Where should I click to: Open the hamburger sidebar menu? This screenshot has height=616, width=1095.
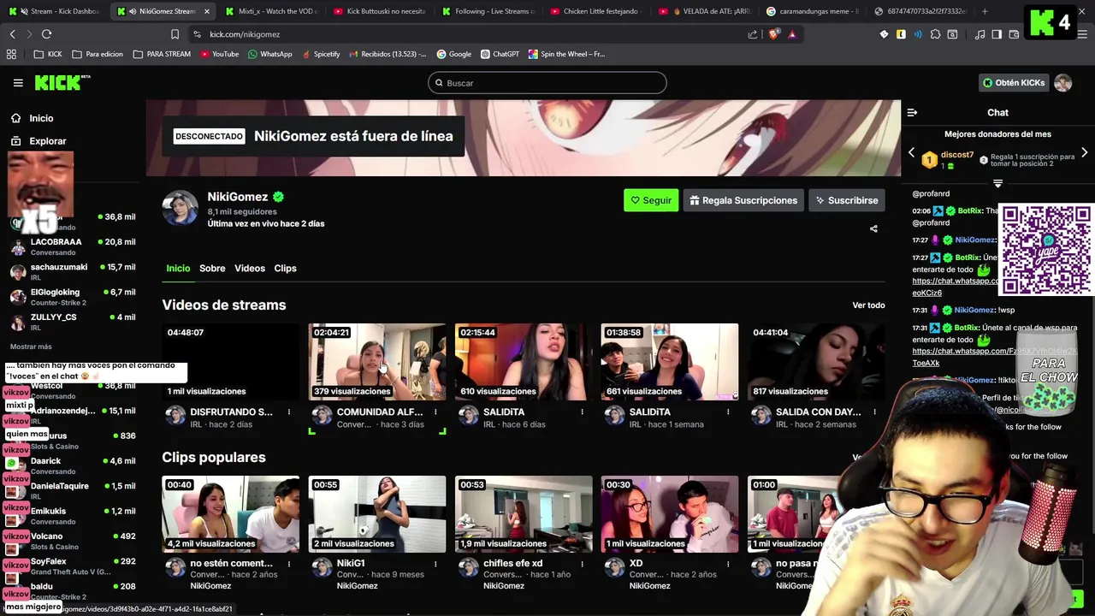[18, 83]
